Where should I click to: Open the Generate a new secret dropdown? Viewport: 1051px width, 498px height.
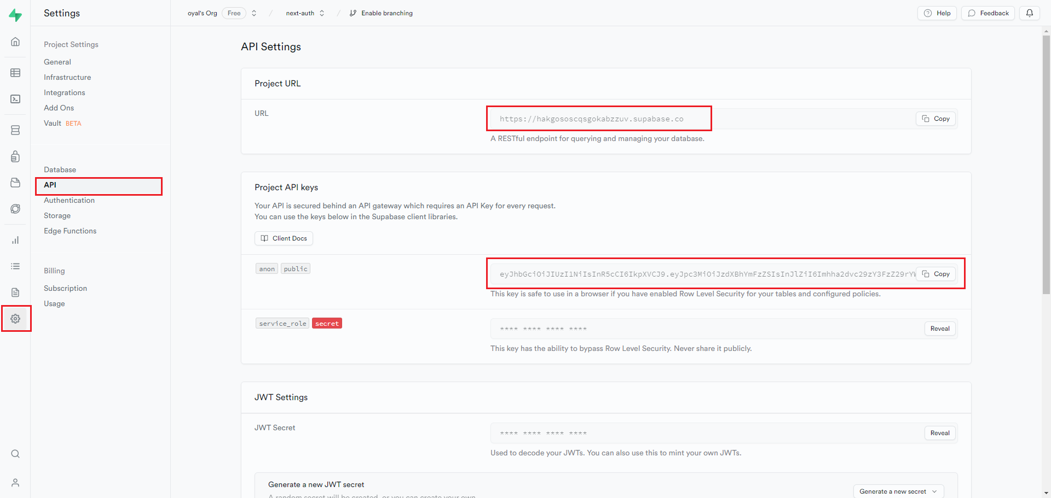(898, 491)
